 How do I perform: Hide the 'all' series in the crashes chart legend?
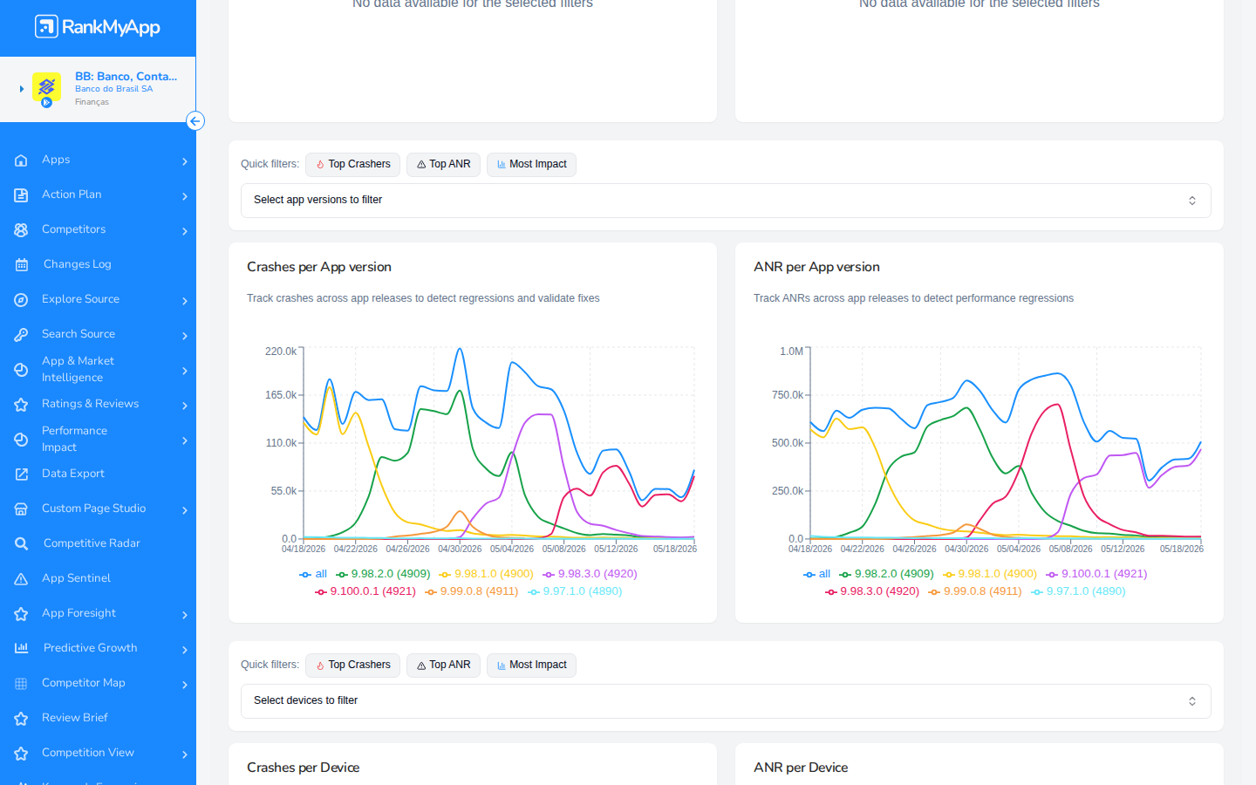(x=313, y=574)
